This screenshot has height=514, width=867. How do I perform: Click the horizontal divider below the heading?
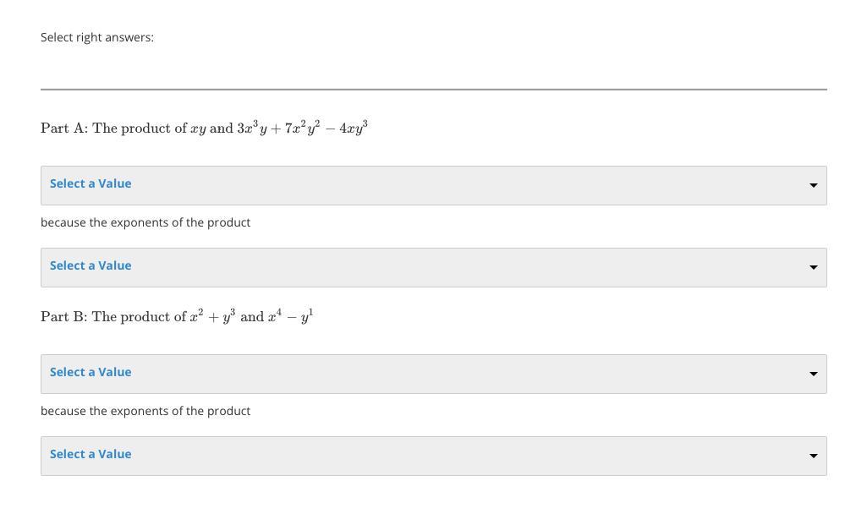click(433, 89)
